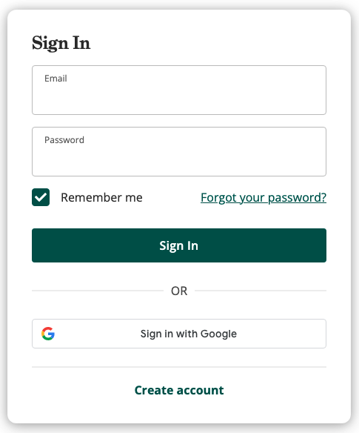Click the Sign in with Google text
This screenshot has width=359, height=433.
pos(189,334)
